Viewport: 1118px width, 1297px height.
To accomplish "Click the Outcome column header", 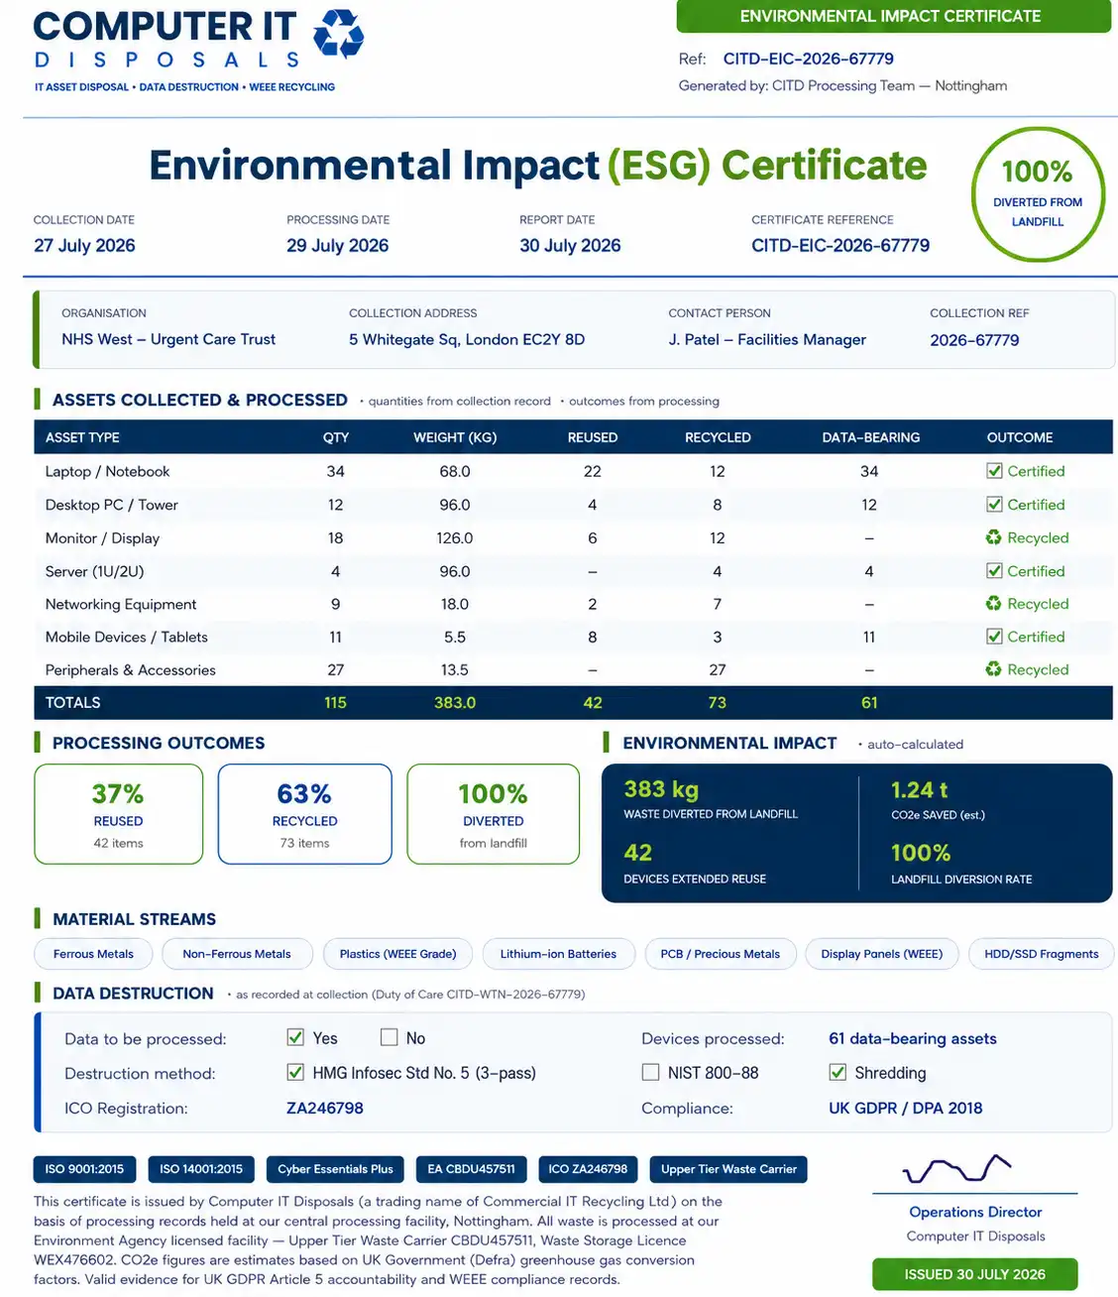I will coord(1020,437).
